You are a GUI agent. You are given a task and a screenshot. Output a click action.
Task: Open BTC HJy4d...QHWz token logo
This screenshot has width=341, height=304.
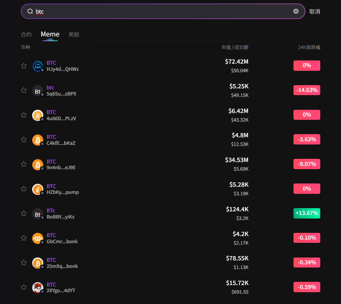[38, 66]
